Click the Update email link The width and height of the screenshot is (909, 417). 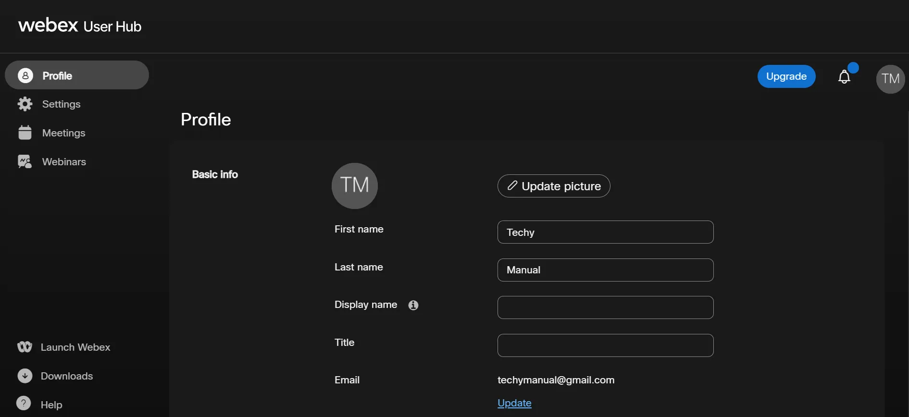(514, 403)
